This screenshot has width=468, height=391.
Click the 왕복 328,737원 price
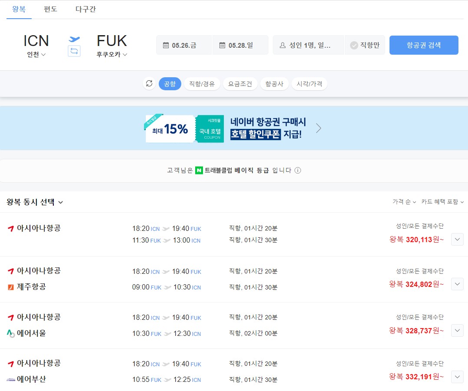point(416,331)
